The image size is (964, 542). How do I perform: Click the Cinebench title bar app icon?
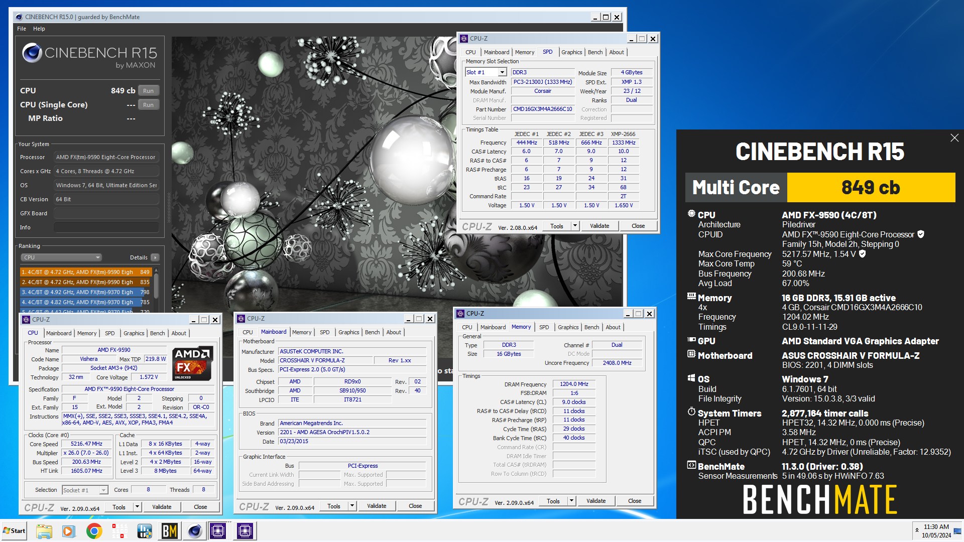[19, 17]
